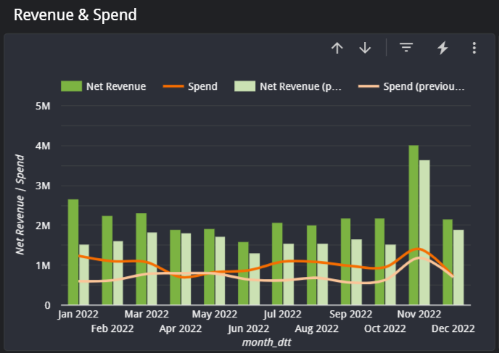Screen dimensions: 499x353
Task: Click the Nov 2022 previous period bar
Action: [x=424, y=233]
